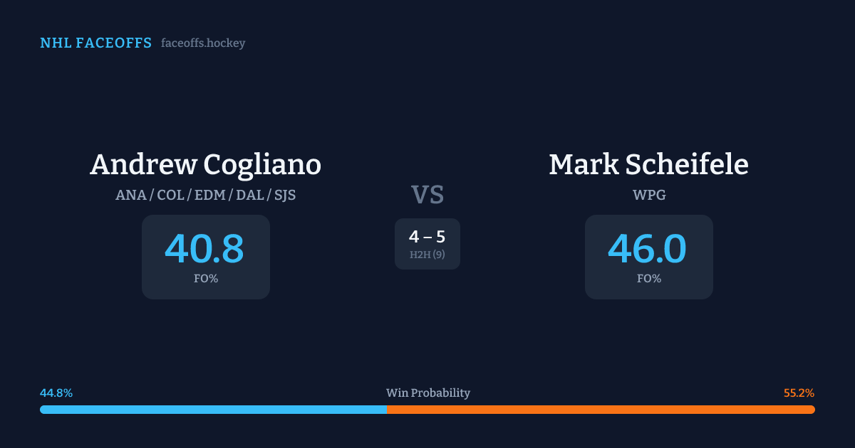Click the COL team abbreviation

pos(170,195)
